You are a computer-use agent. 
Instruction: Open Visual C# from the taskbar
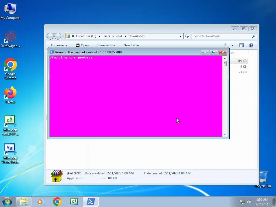pos(74,202)
